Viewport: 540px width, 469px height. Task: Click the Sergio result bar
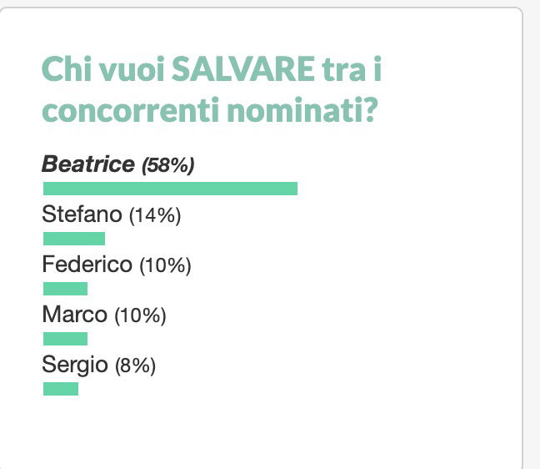(x=61, y=389)
